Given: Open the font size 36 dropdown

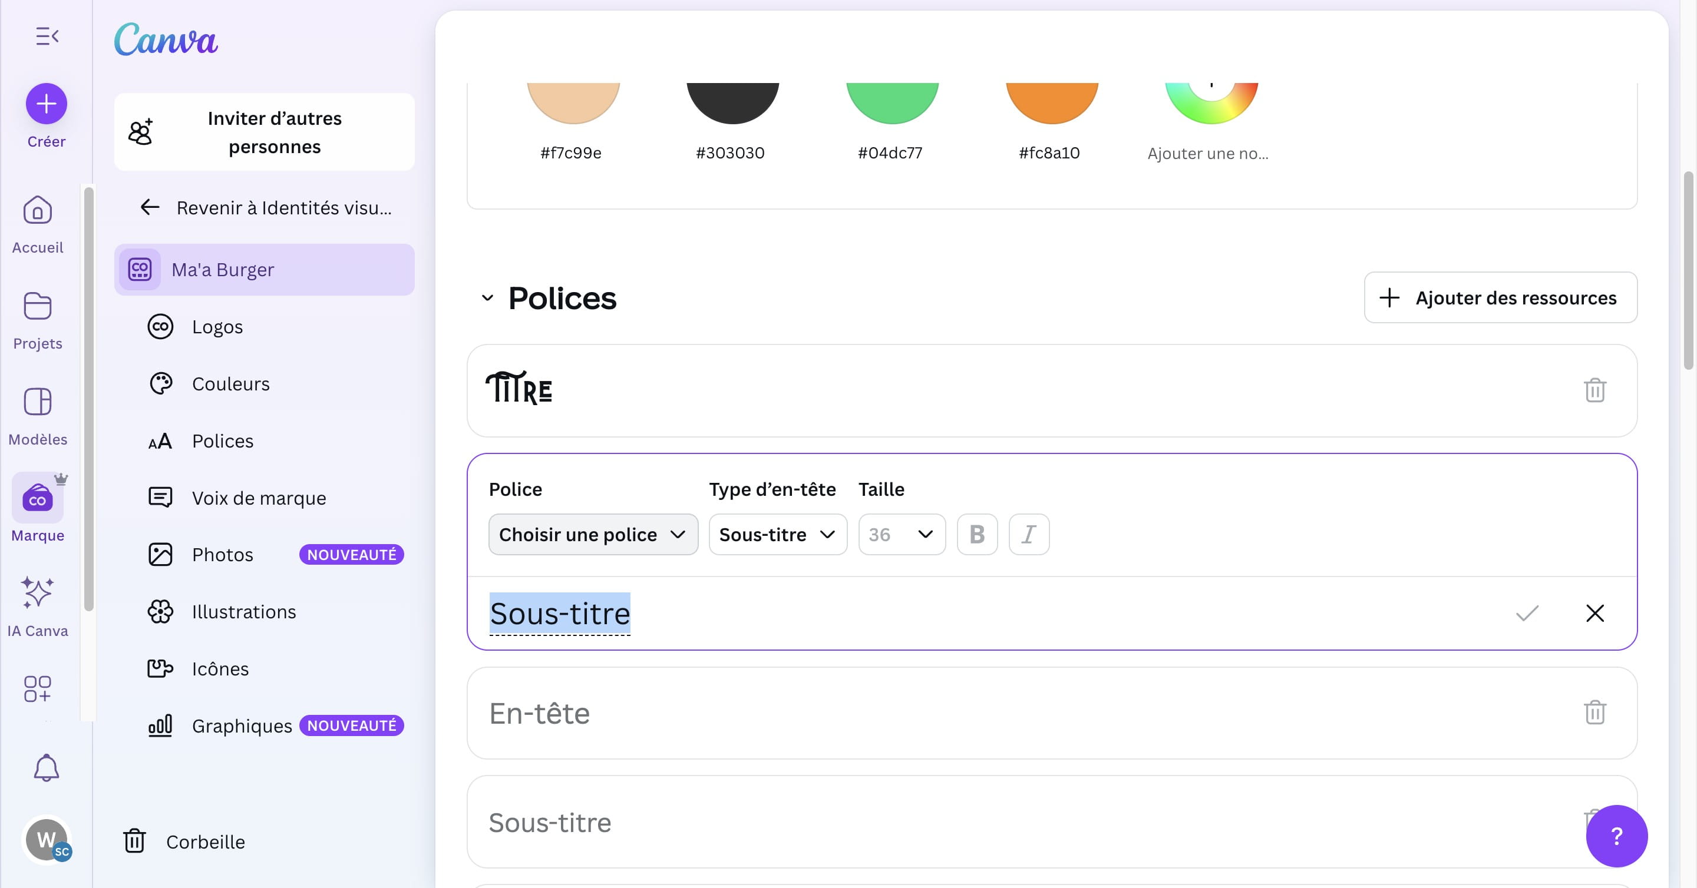Looking at the screenshot, I should click(x=901, y=534).
